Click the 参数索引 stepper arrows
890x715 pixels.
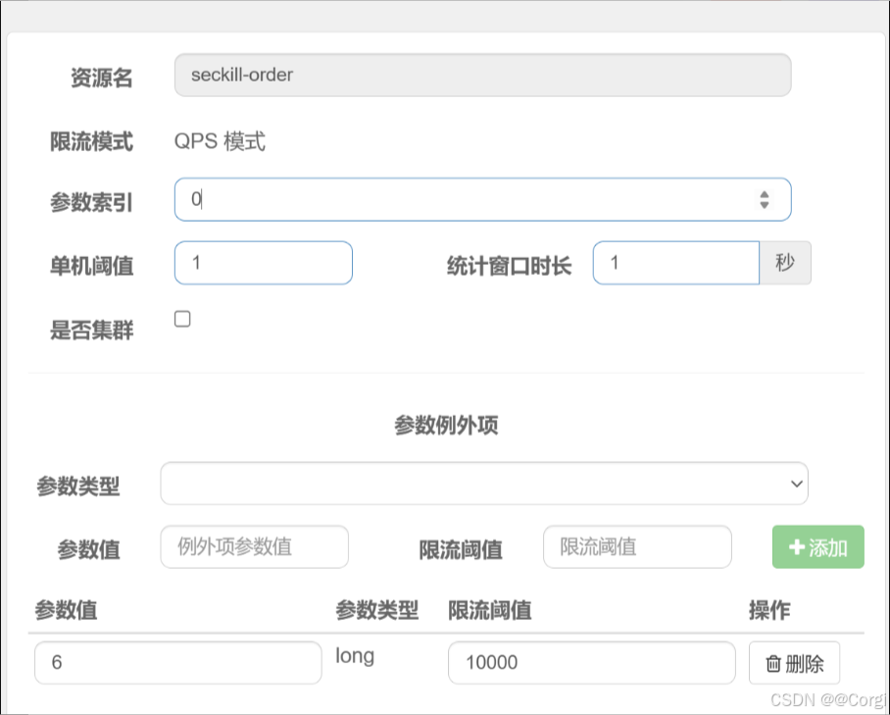point(765,199)
